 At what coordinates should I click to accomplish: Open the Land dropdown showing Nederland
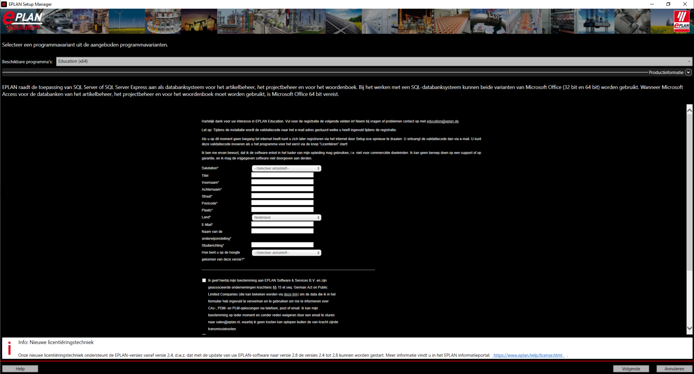tap(286, 217)
